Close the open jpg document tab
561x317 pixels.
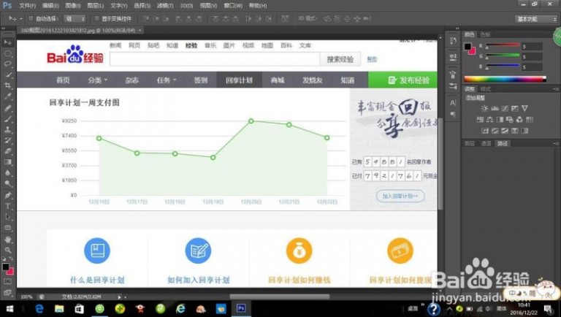[x=140, y=31]
